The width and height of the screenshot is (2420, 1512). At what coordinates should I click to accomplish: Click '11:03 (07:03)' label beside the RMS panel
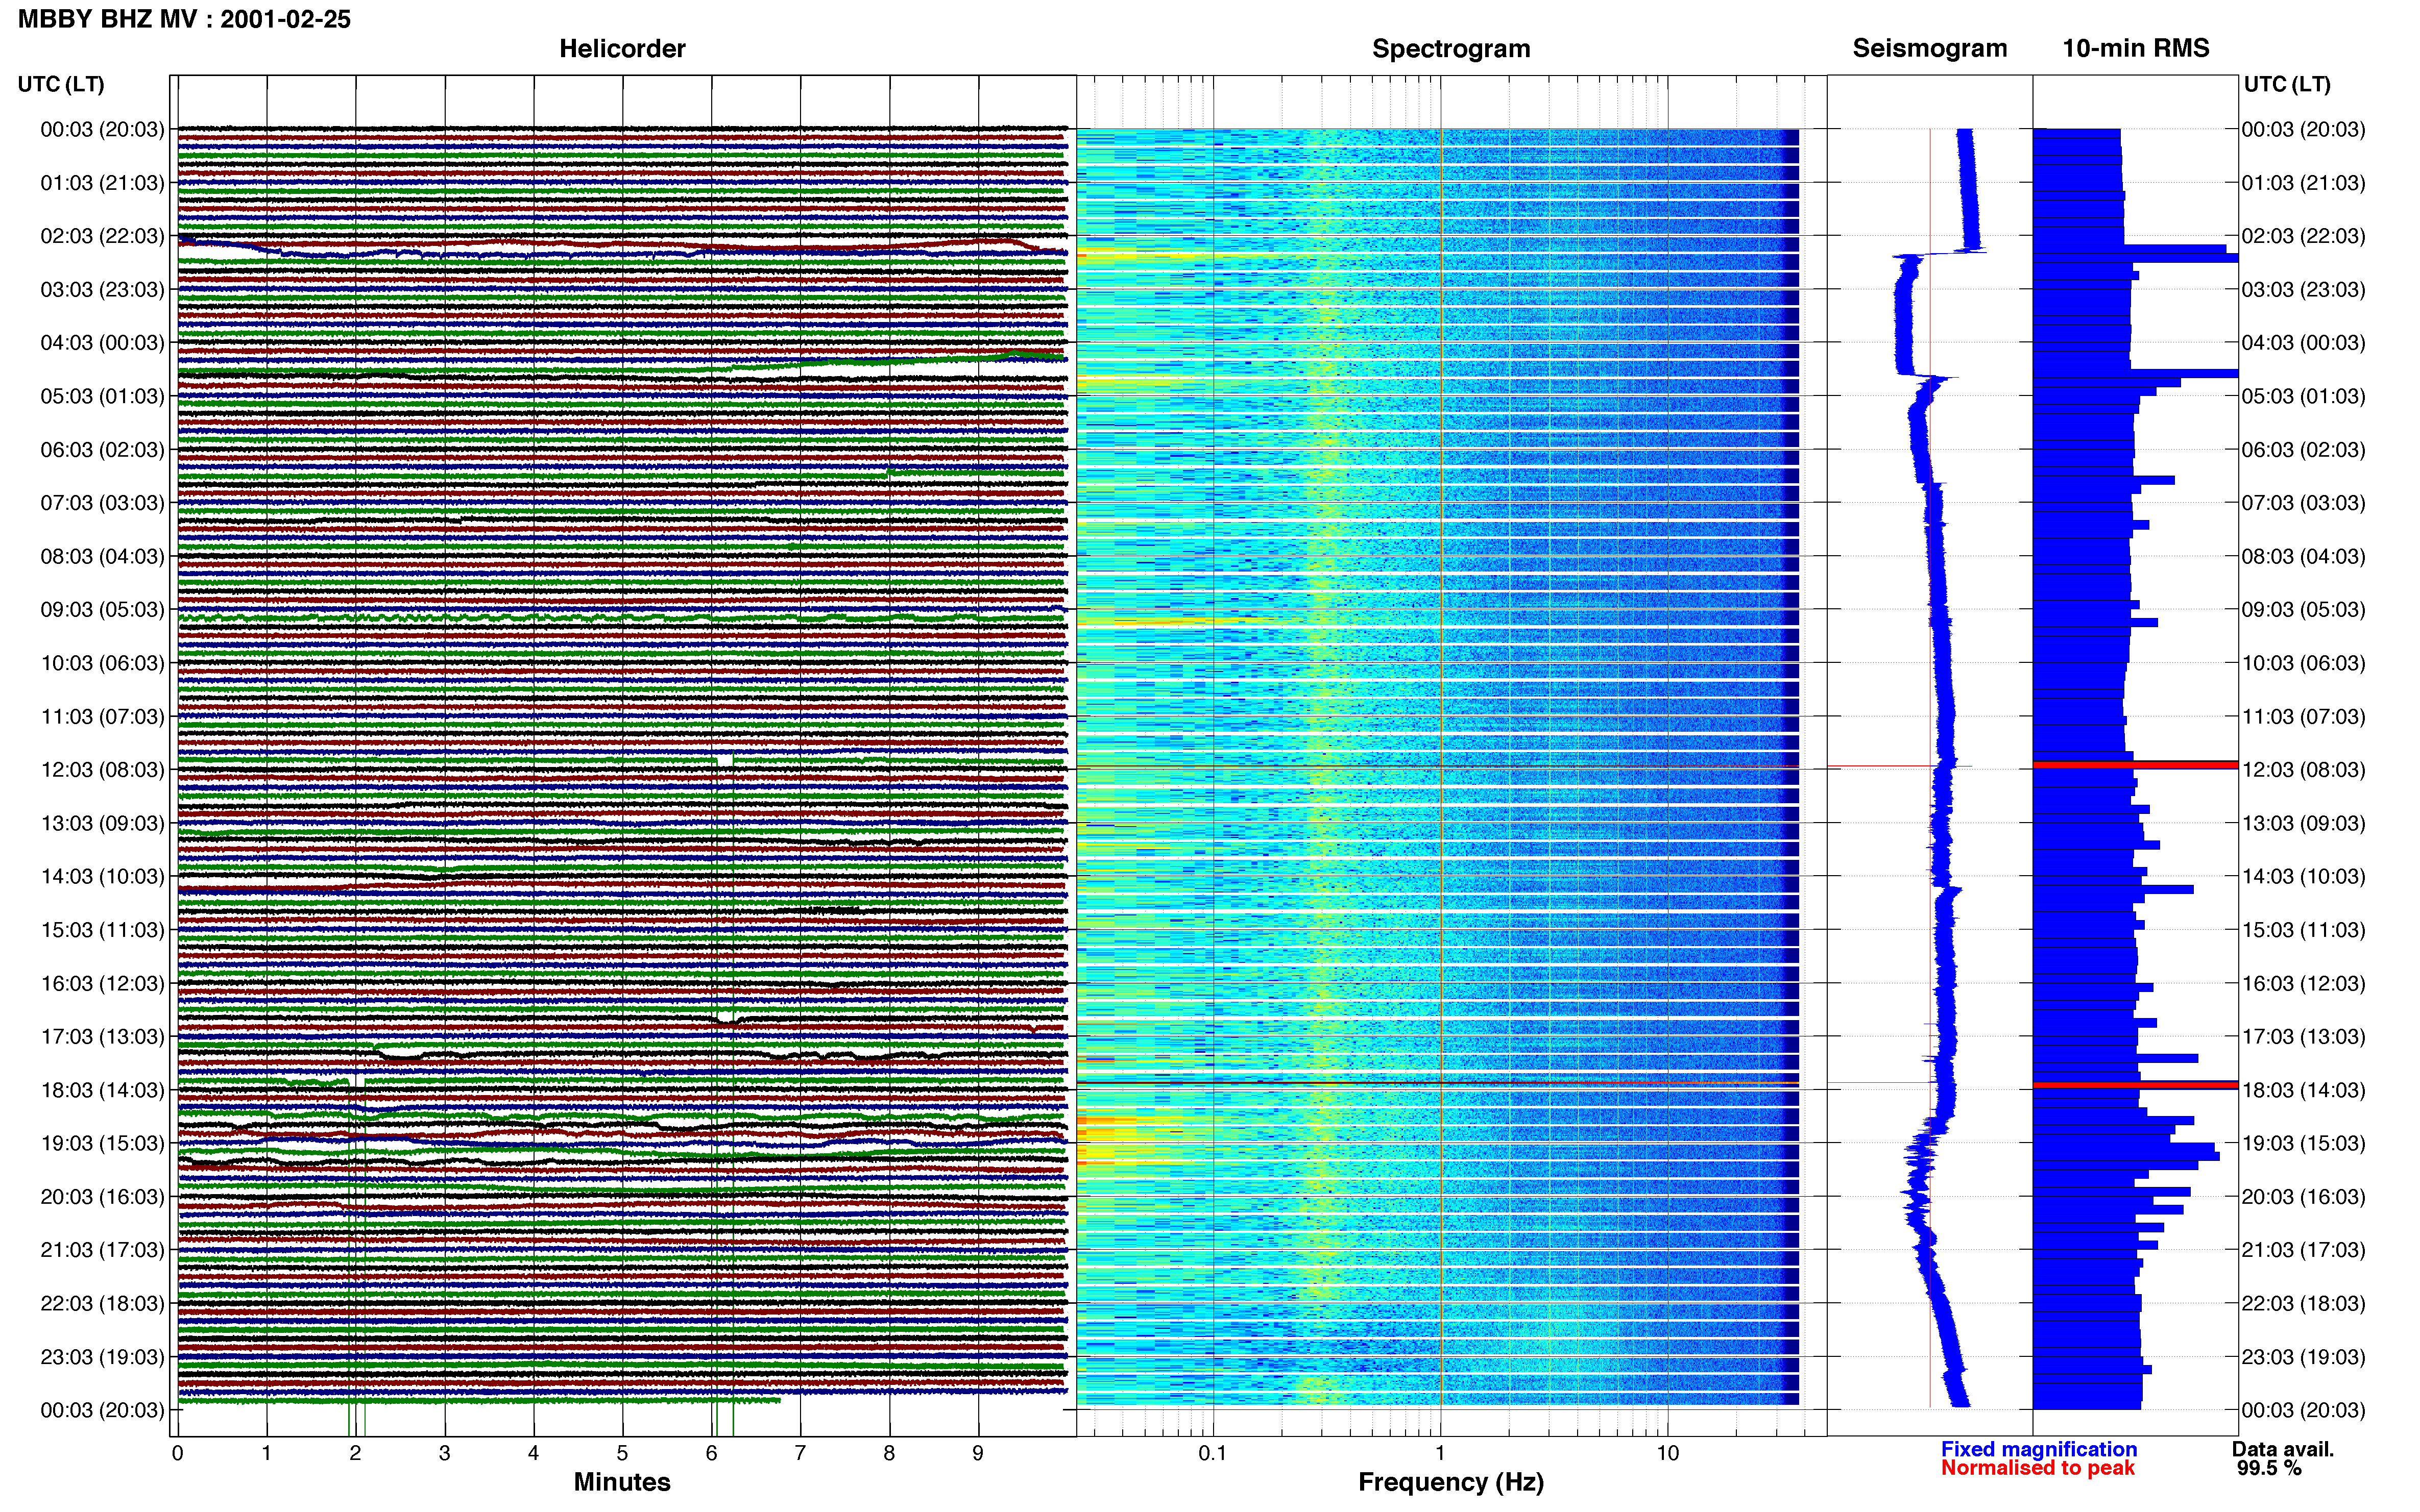(2303, 717)
